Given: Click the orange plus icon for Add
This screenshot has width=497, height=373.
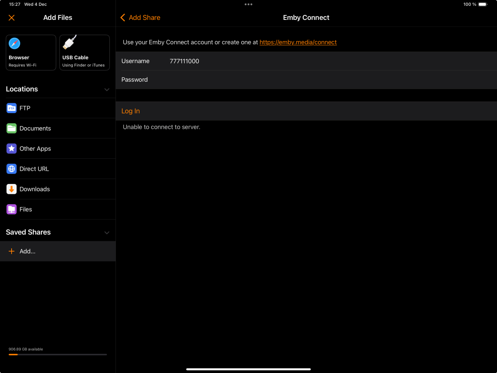Looking at the screenshot, I should tap(12, 251).
